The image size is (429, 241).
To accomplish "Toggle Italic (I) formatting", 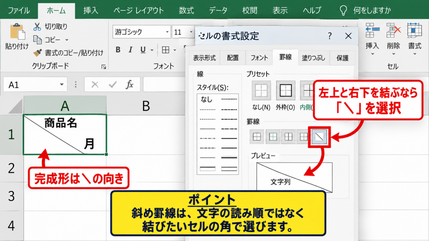I will point(131,50).
